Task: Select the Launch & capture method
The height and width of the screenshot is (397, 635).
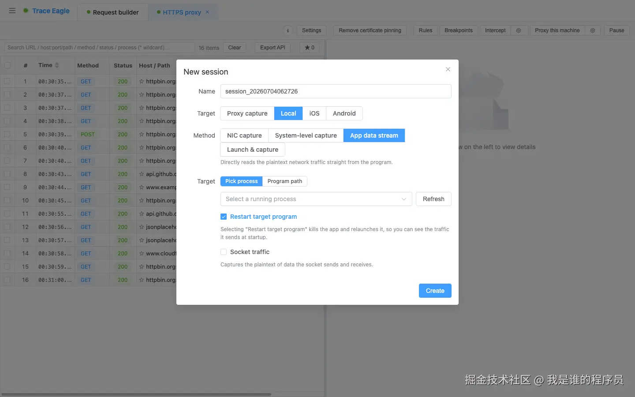Action: [x=253, y=150]
